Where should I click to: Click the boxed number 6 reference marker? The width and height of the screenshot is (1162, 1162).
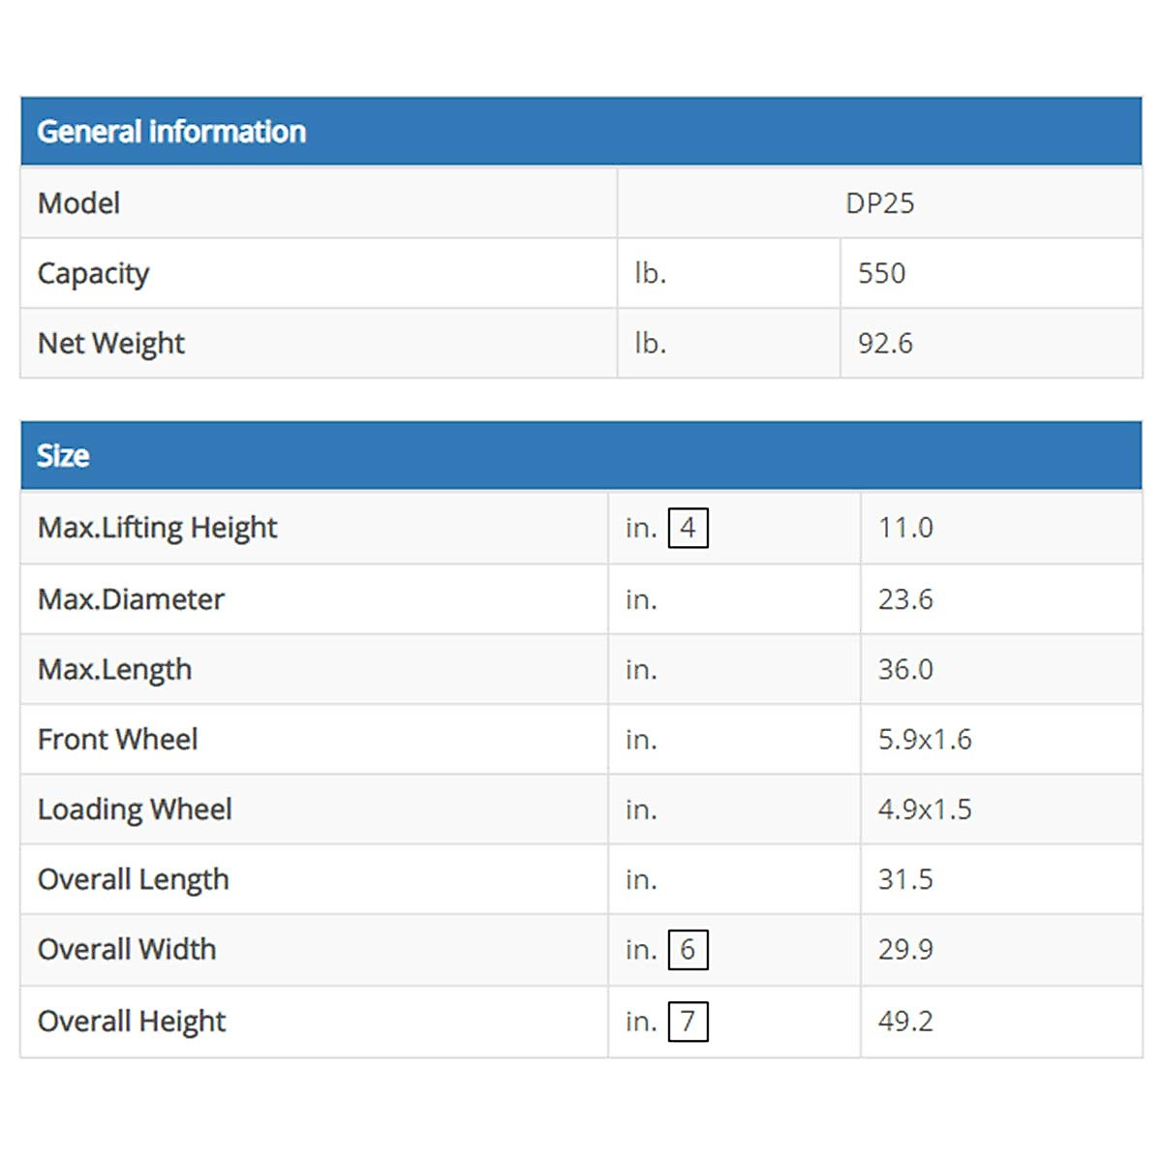pos(688,949)
